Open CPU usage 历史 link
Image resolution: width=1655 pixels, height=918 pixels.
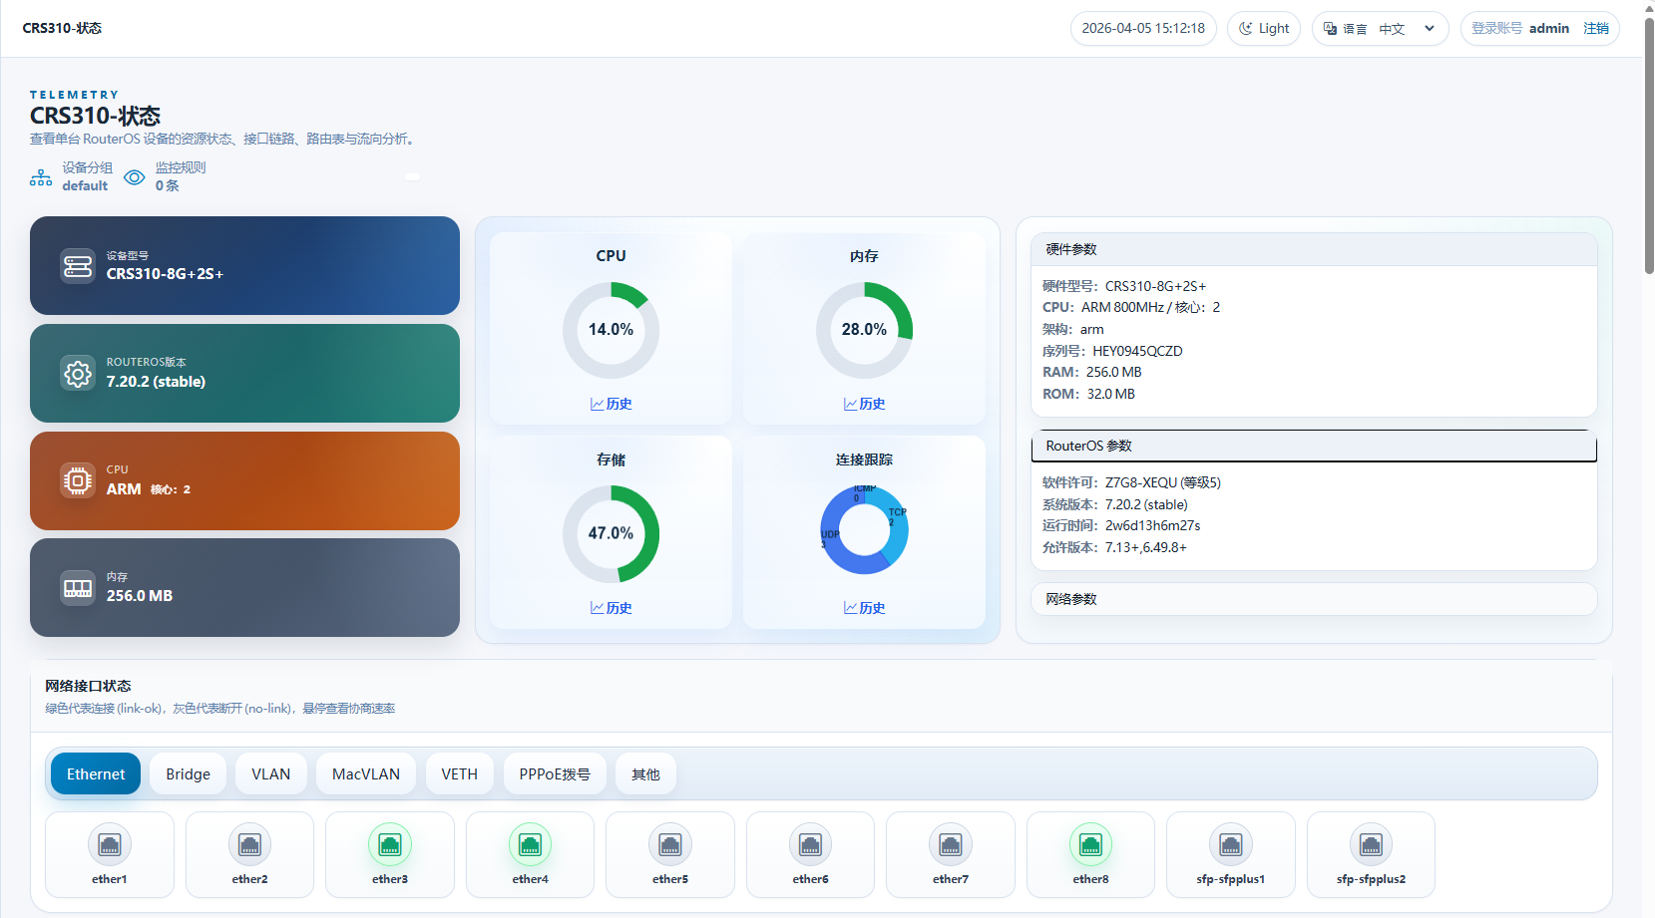612,404
